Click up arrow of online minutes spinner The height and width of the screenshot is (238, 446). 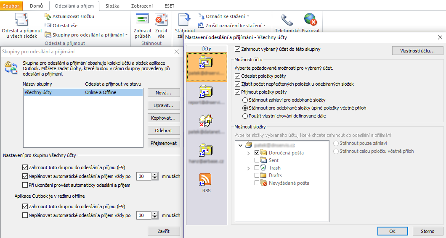click(x=155, y=175)
